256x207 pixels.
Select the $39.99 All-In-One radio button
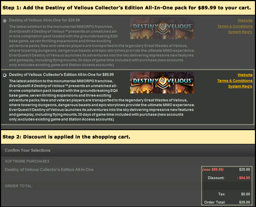tap(5, 21)
